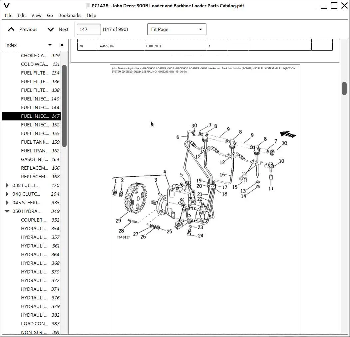This screenshot has height=337, width=350.
Task: Select HYDRAULI... page 374 entry
Action: (x=32, y=289)
